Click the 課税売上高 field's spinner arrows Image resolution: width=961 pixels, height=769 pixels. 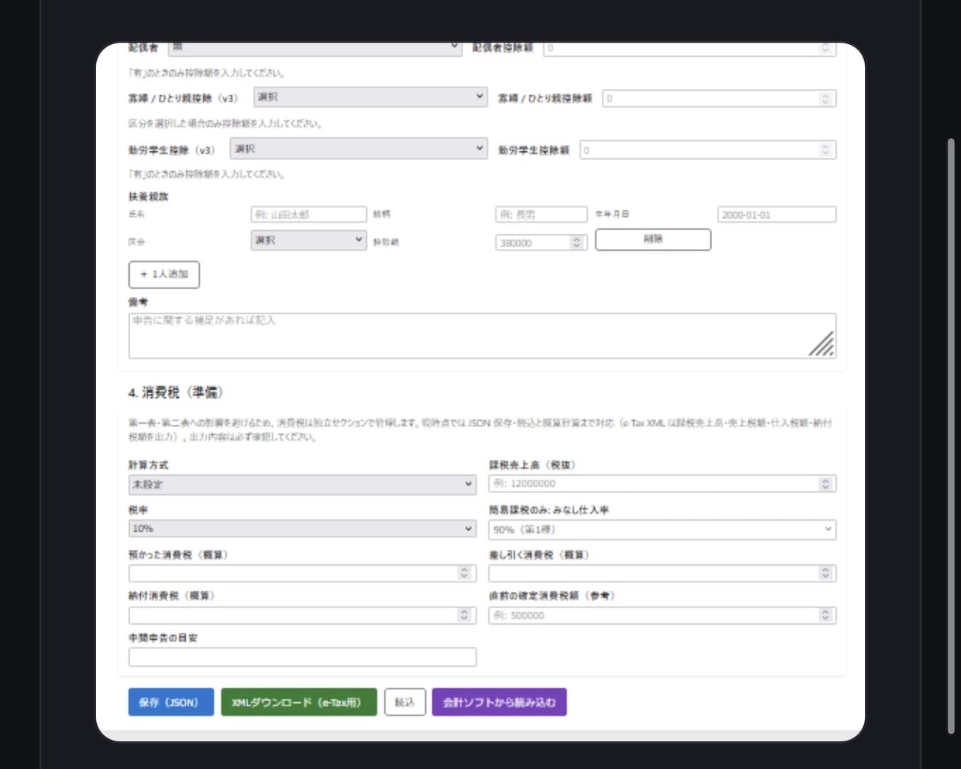click(x=826, y=484)
